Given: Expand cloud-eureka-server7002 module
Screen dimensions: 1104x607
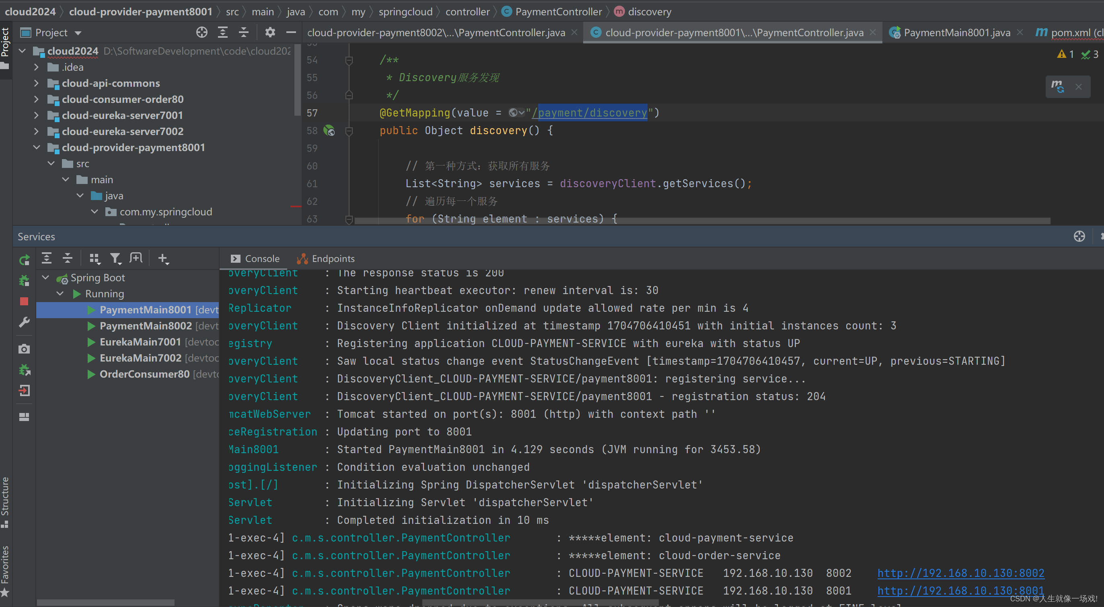Looking at the screenshot, I should pyautogui.click(x=37, y=131).
